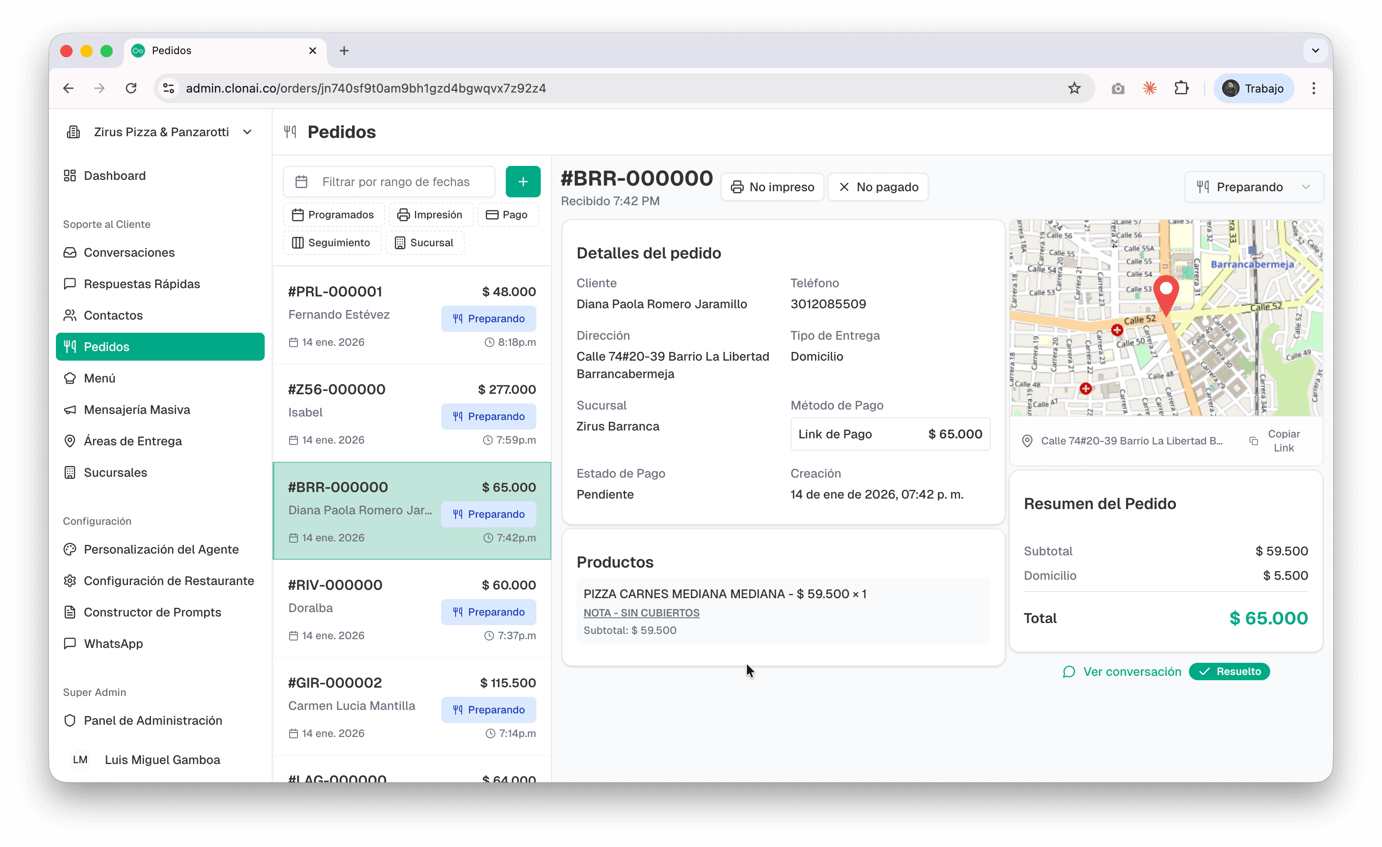Image resolution: width=1382 pixels, height=847 pixels.
Task: Reload the page
Action: click(131, 88)
